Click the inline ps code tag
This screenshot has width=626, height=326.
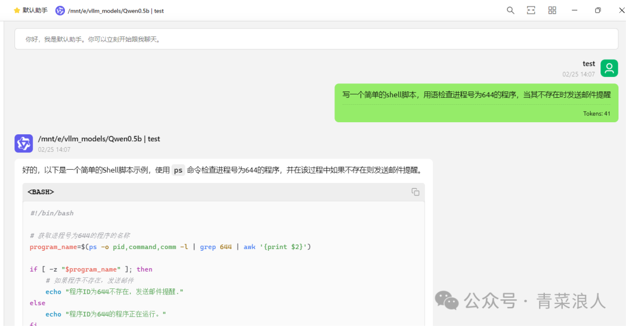(178, 170)
